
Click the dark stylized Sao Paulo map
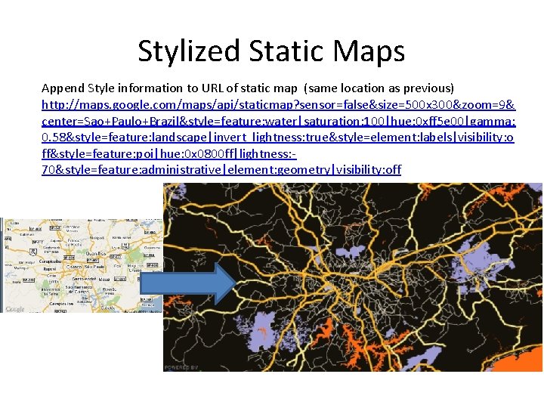(x=353, y=277)
